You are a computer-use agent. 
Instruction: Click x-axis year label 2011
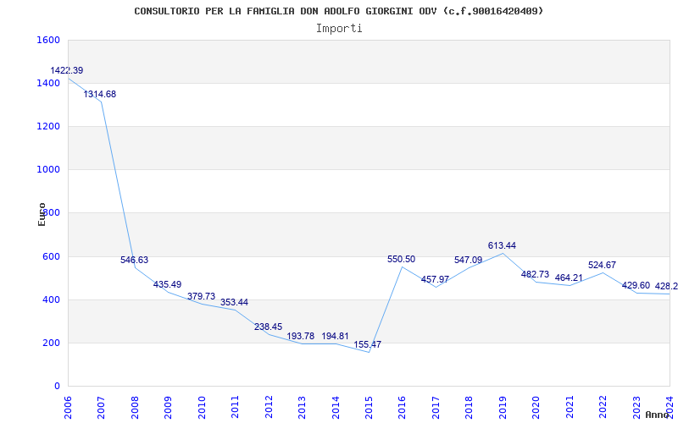[x=235, y=408]
